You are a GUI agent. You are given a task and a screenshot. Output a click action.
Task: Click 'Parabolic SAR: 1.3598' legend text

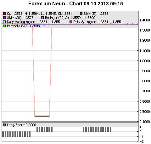pos(23,26)
